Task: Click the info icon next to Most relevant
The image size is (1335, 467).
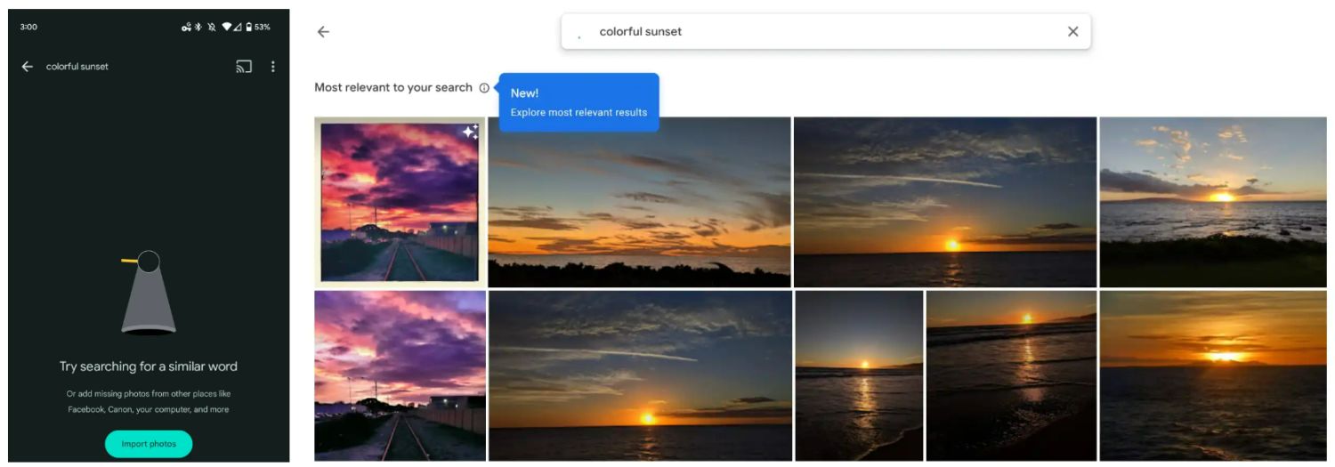Action: [484, 88]
